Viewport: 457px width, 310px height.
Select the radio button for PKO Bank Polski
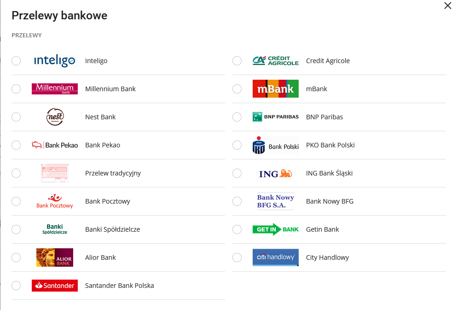[237, 145]
